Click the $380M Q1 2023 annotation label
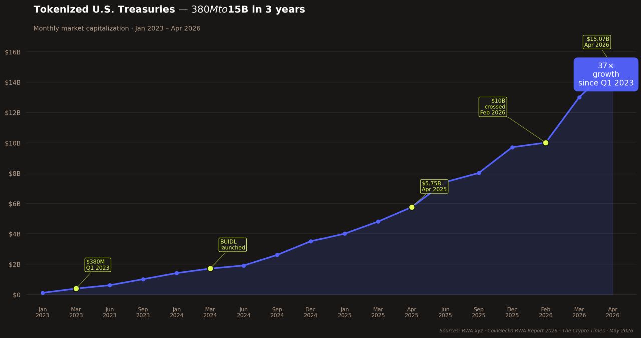The height and width of the screenshot is (338, 641). click(98, 265)
